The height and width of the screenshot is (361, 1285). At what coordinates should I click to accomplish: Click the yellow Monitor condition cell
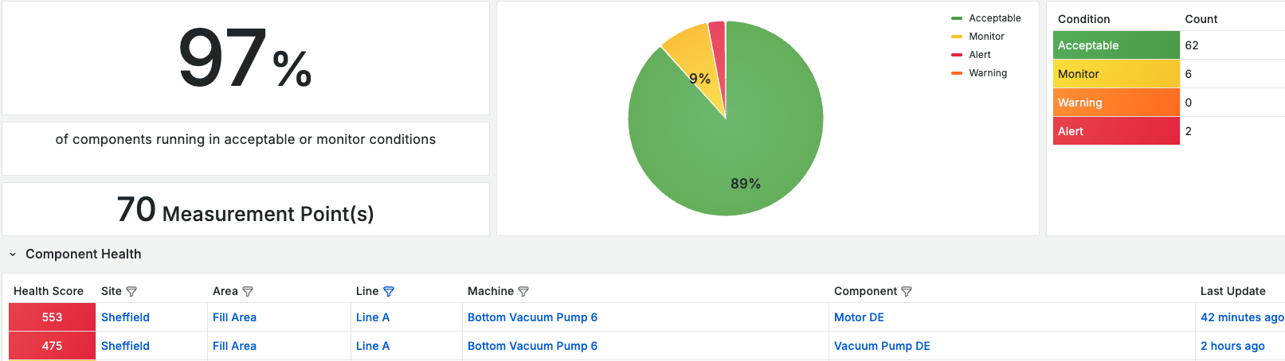coord(1116,74)
